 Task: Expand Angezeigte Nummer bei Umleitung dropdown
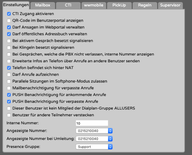click(x=94, y=139)
